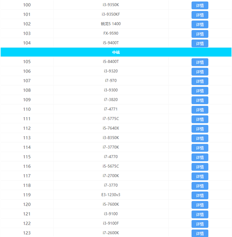Click 详情 beside i7-3770K
Screen dimensions: 232x237
point(200,148)
